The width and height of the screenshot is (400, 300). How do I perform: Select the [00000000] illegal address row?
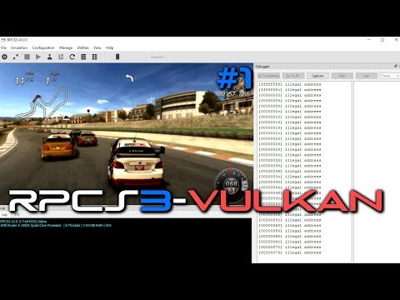pyautogui.click(x=290, y=95)
